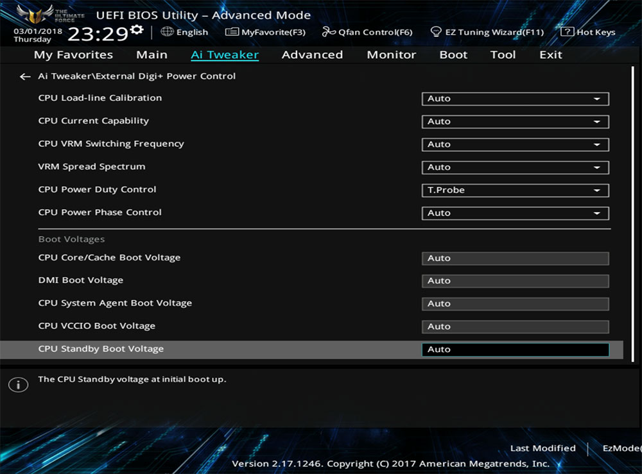642x474 pixels.
Task: Switch to EzMode
Action: tap(622, 448)
